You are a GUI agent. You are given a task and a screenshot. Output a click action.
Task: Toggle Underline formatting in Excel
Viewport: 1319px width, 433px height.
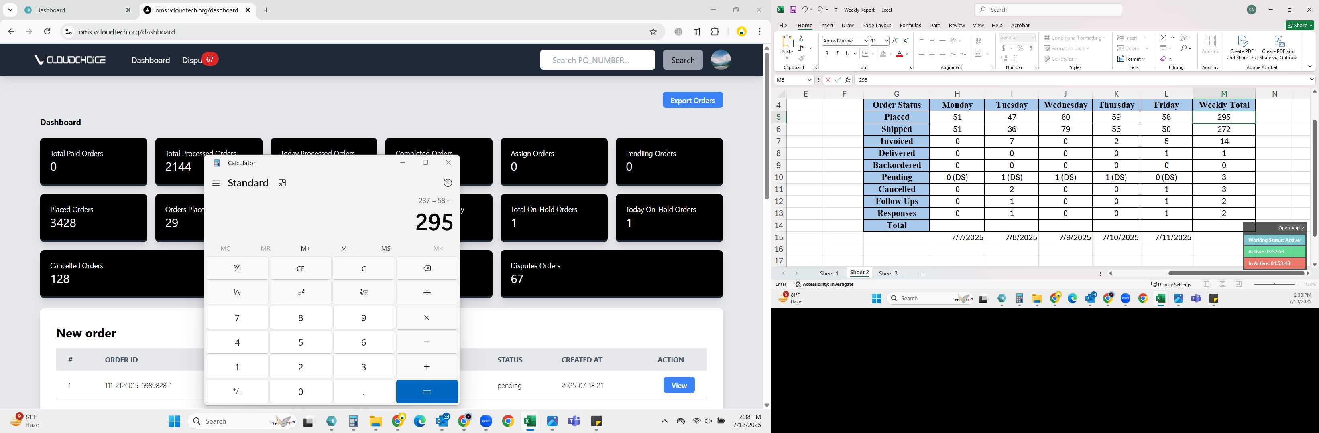pos(847,54)
